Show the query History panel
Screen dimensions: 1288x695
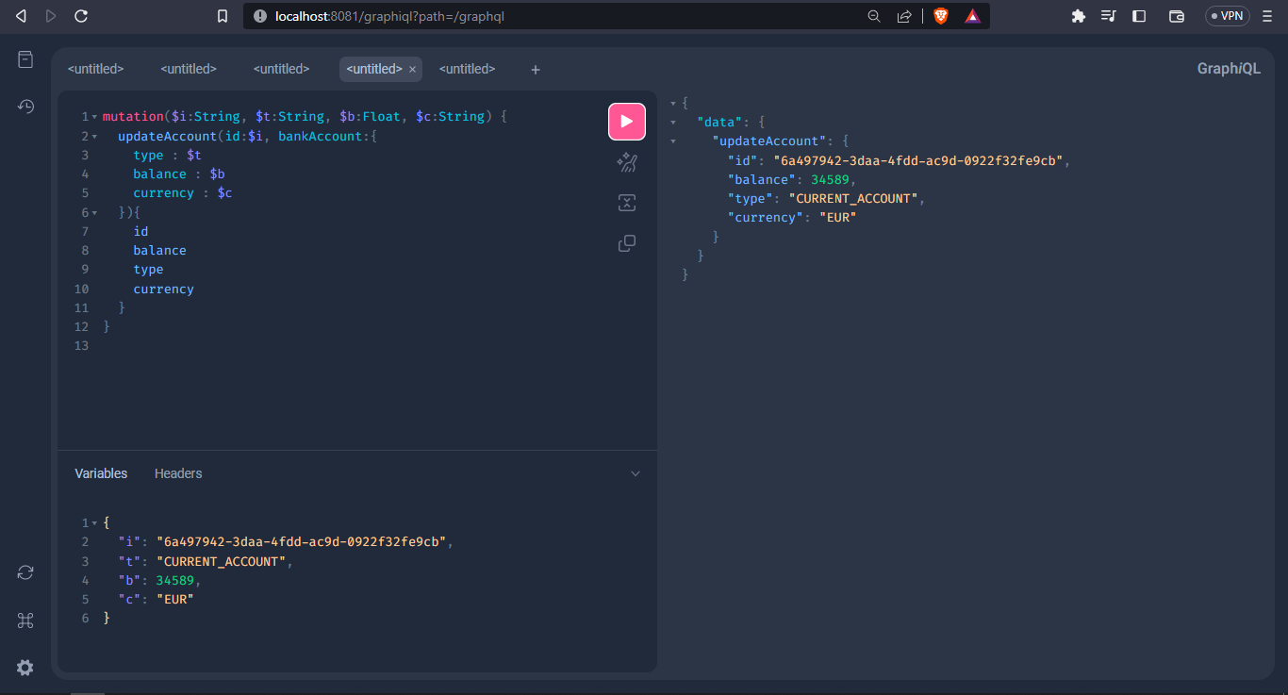[x=25, y=107]
